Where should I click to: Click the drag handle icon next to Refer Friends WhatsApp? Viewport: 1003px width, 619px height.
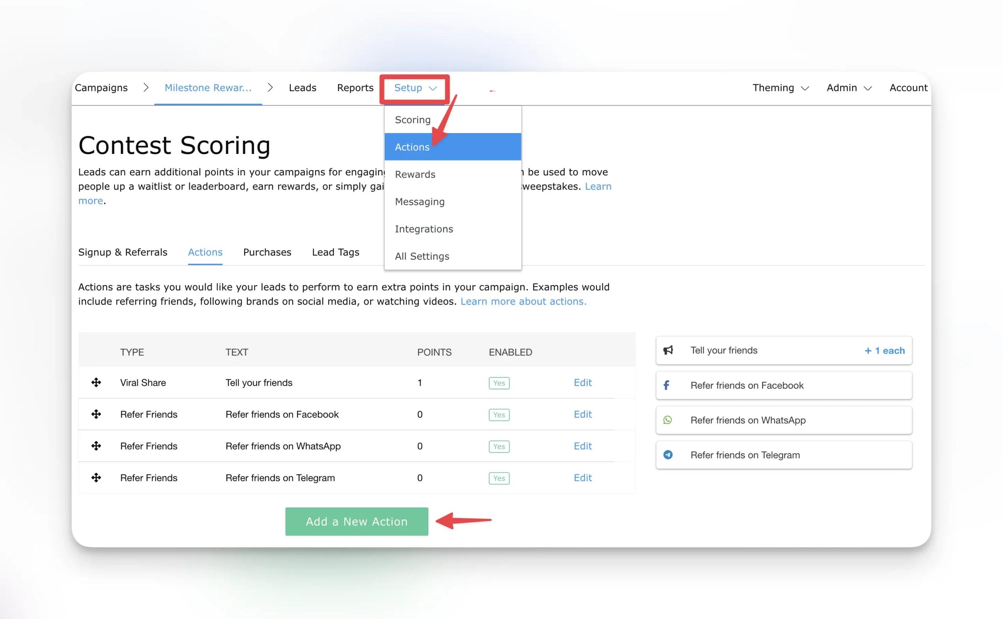[x=97, y=446]
